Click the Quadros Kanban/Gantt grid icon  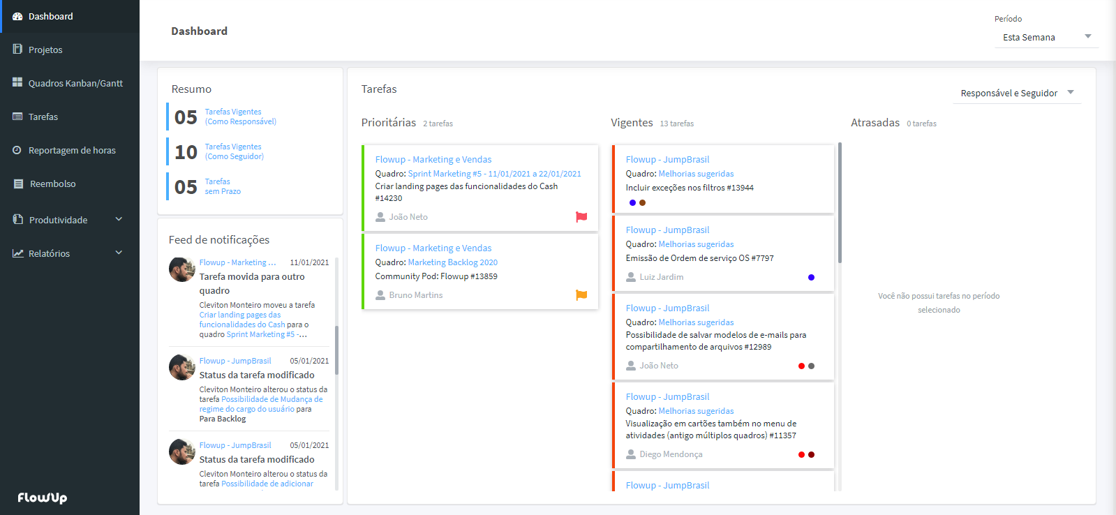pos(17,82)
